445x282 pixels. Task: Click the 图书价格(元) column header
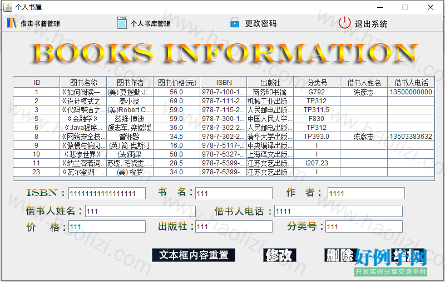point(177,82)
